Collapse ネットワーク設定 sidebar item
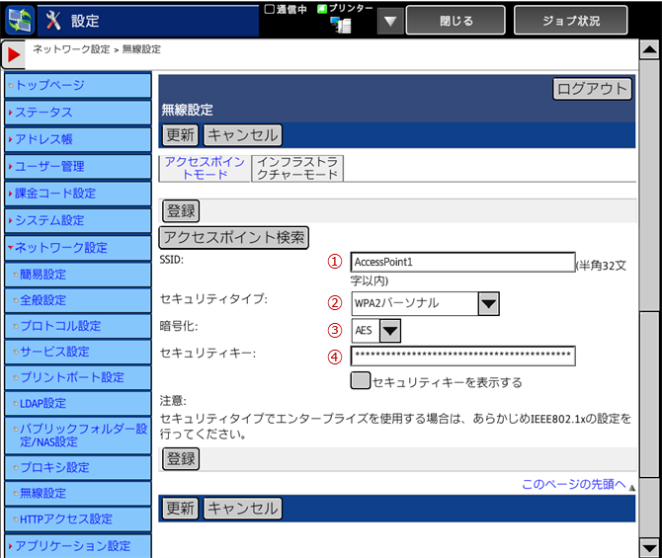The image size is (662, 558). click(78, 247)
